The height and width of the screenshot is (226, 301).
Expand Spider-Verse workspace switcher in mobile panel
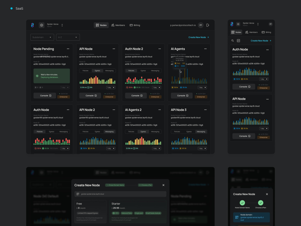tap(258, 24)
